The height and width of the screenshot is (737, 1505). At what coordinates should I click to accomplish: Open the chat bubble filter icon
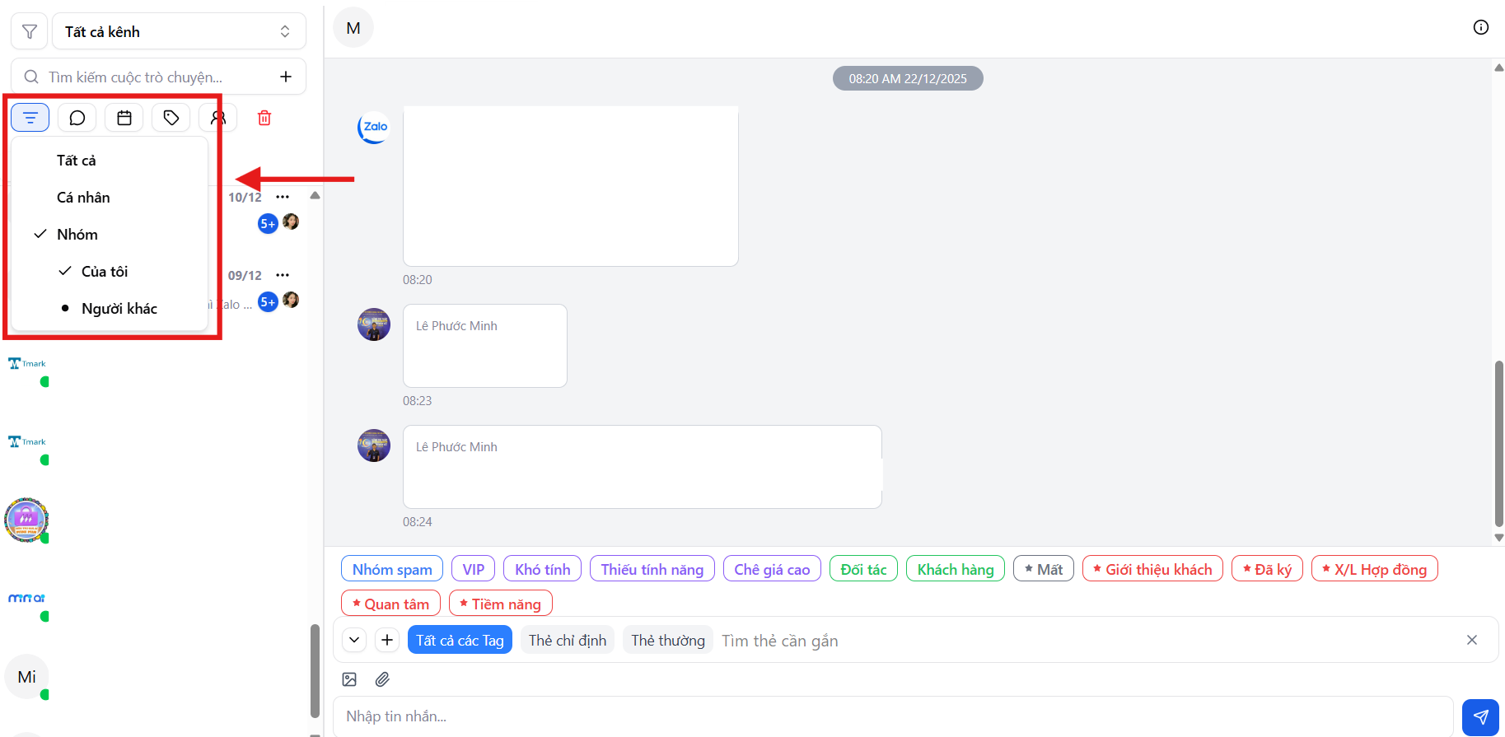[77, 119]
